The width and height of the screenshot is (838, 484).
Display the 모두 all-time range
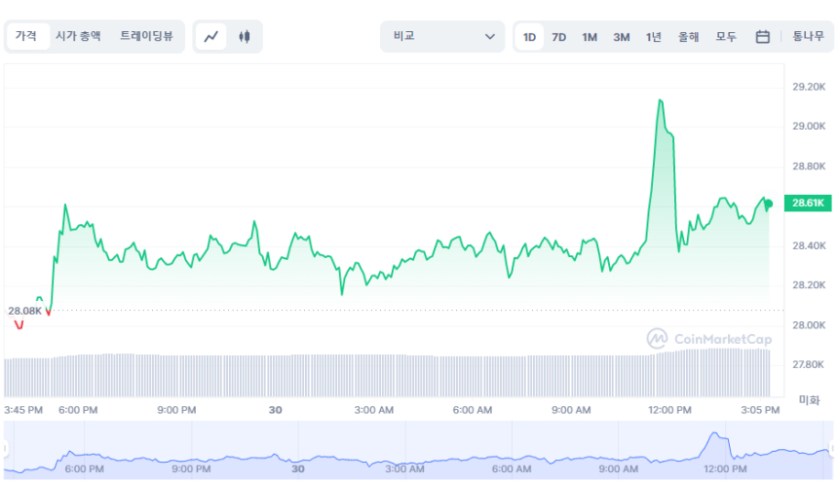point(726,37)
